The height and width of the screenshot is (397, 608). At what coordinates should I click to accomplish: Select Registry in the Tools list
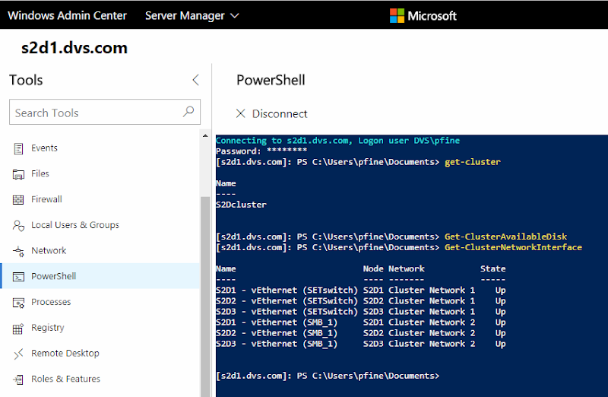tap(48, 328)
